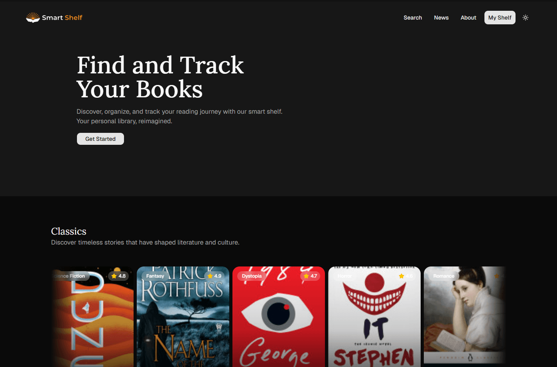This screenshot has height=367, width=557.
Task: Open the Search nav item
Action: 413,18
